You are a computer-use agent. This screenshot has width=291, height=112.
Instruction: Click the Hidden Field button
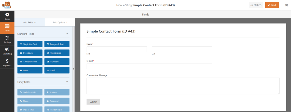tap(57, 110)
